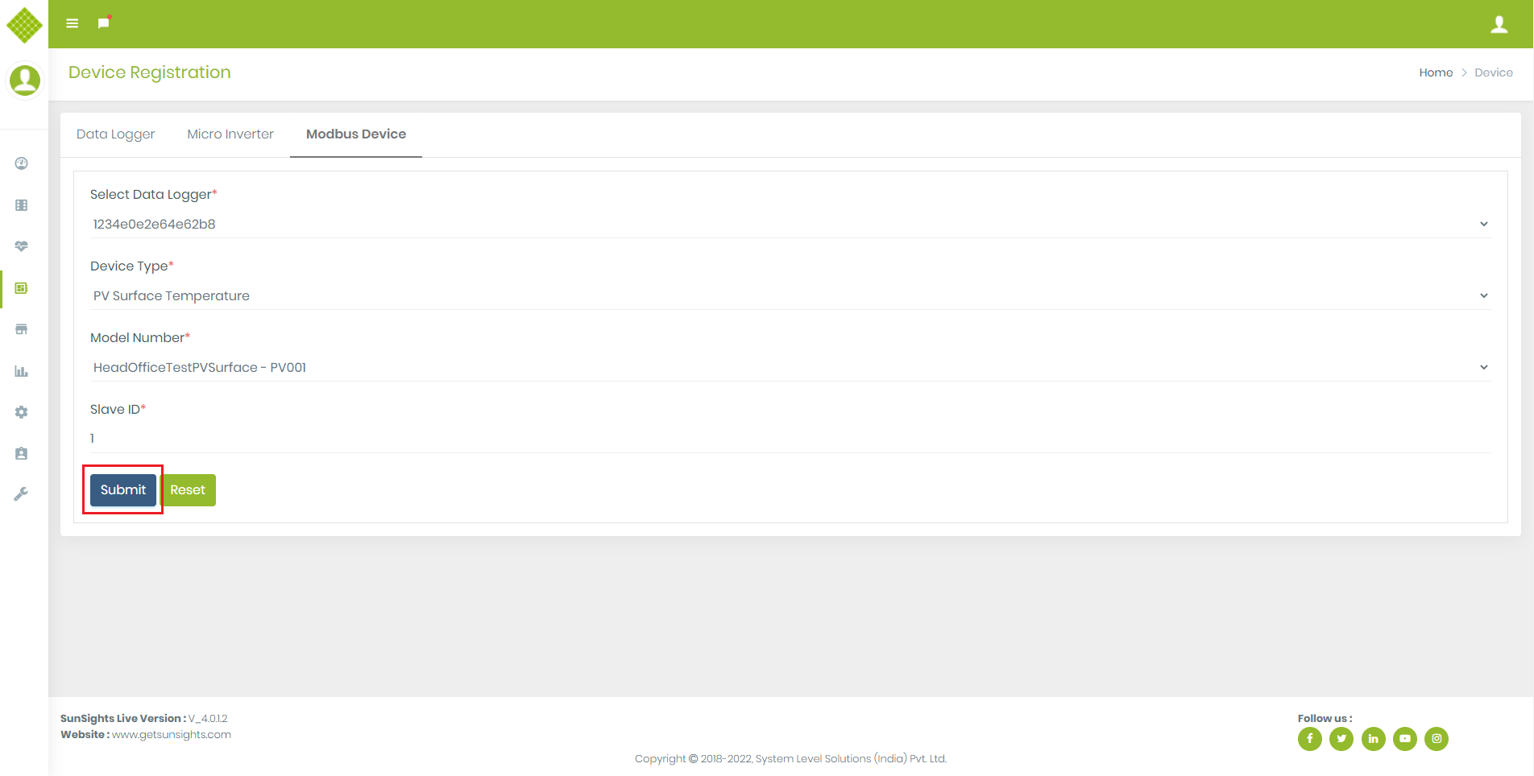Open the notifications flag icon
Image resolution: width=1534 pixels, height=776 pixels.
(103, 23)
